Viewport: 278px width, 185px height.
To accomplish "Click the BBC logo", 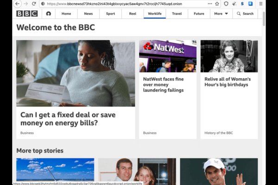I will 26,13.
